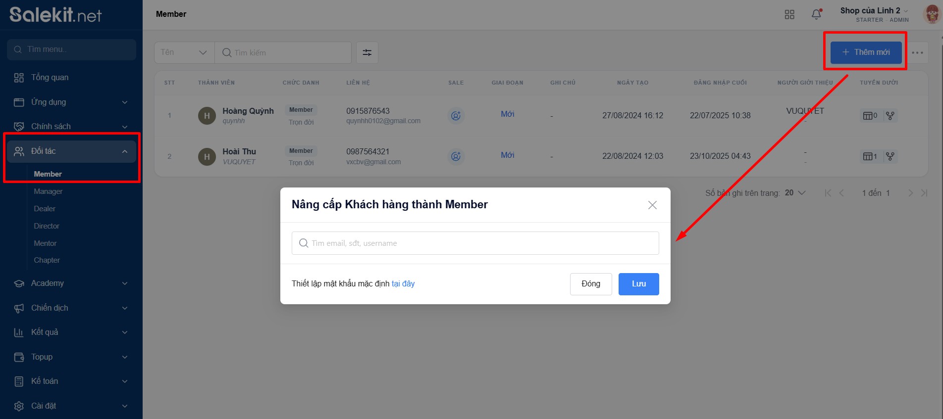Click the sale assign icon for Hoài Thu
The height and width of the screenshot is (419, 943).
pyautogui.click(x=456, y=156)
